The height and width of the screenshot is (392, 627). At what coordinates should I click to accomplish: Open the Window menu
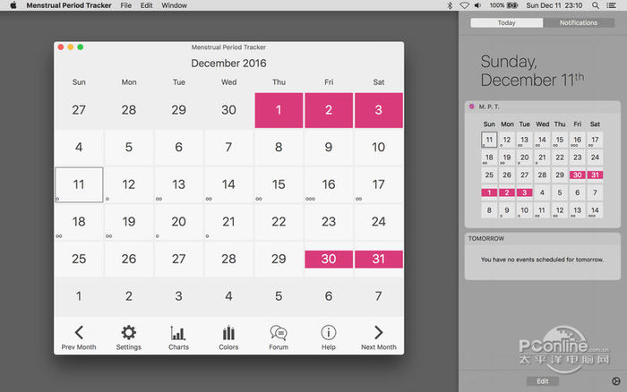(x=174, y=5)
